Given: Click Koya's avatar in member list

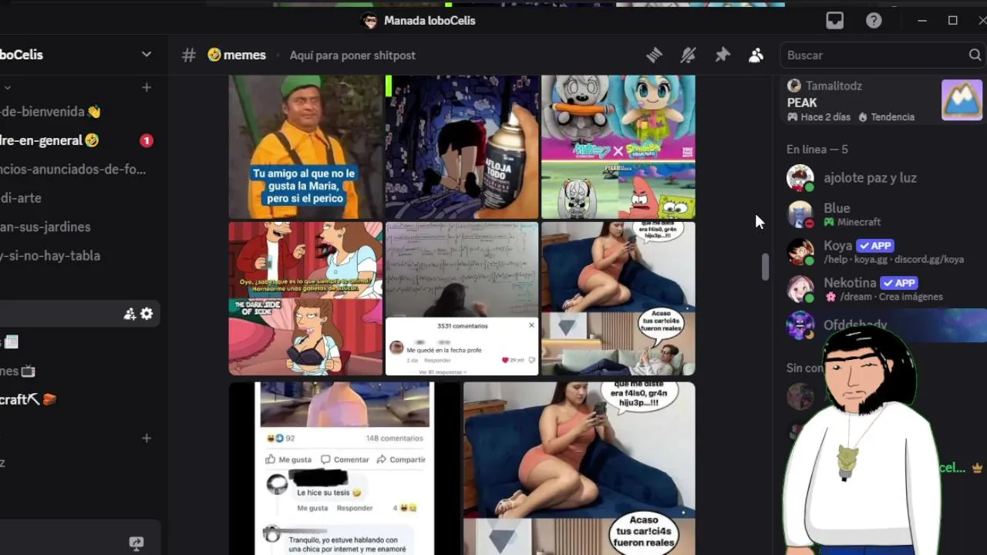Looking at the screenshot, I should pyautogui.click(x=800, y=251).
